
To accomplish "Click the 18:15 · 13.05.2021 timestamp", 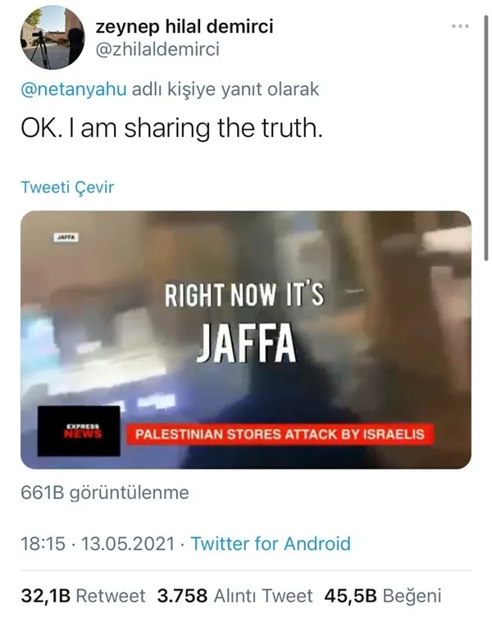I will point(98,544).
